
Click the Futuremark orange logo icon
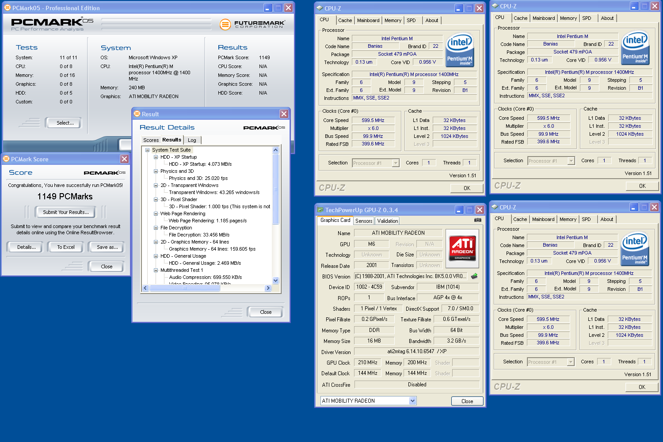225,24
